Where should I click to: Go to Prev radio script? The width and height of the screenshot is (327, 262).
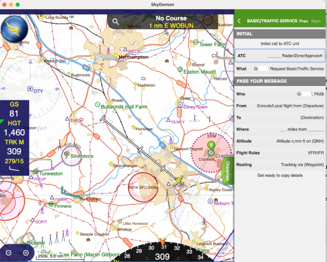point(303,21)
